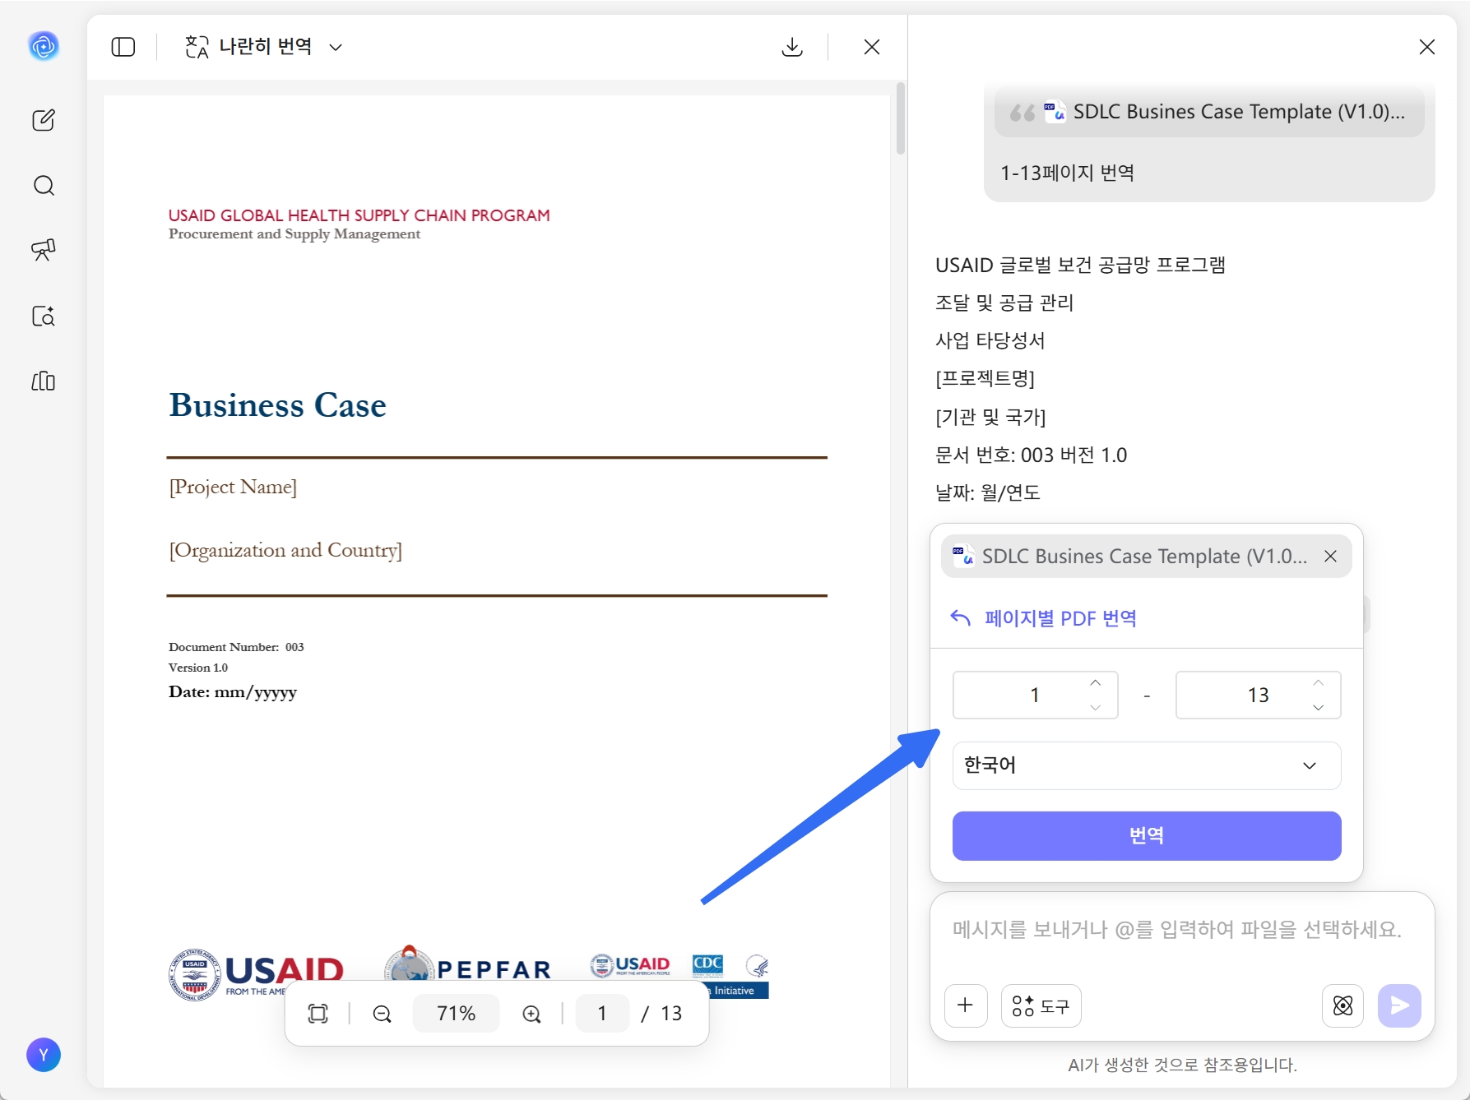The height and width of the screenshot is (1100, 1470).
Task: Zoom in with the plus magnifier
Action: coord(532,1014)
